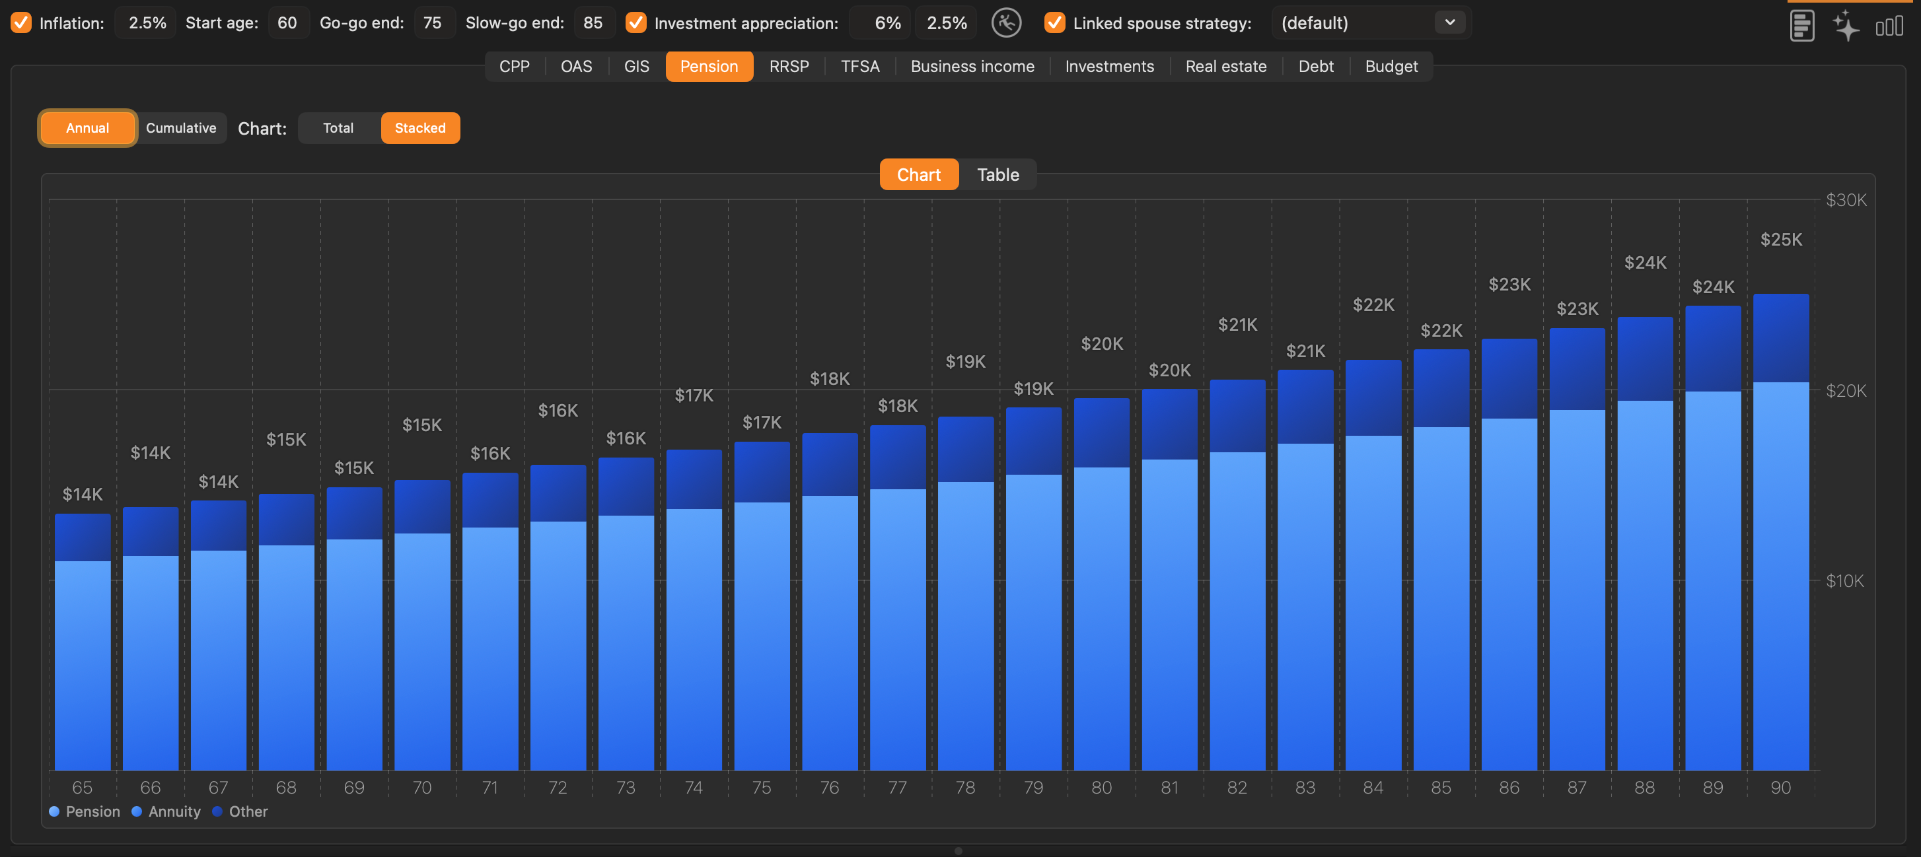This screenshot has width=1921, height=857.
Task: Toggle the Inflation checkbox
Action: pyautogui.click(x=21, y=22)
